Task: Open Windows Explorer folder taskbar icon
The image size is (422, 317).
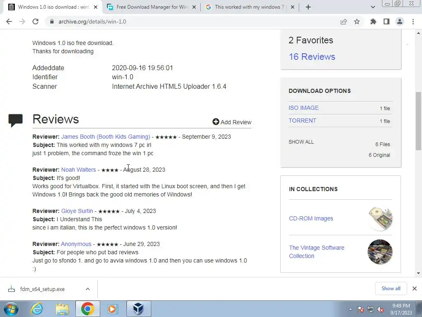Action: click(62, 309)
